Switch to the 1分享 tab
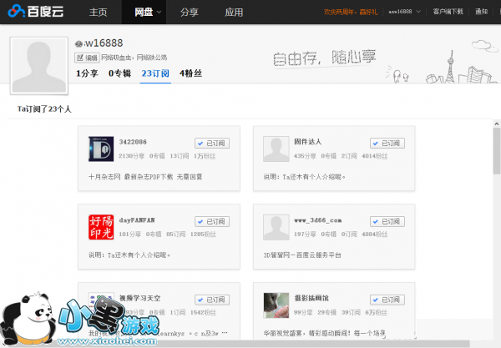 pos(87,73)
